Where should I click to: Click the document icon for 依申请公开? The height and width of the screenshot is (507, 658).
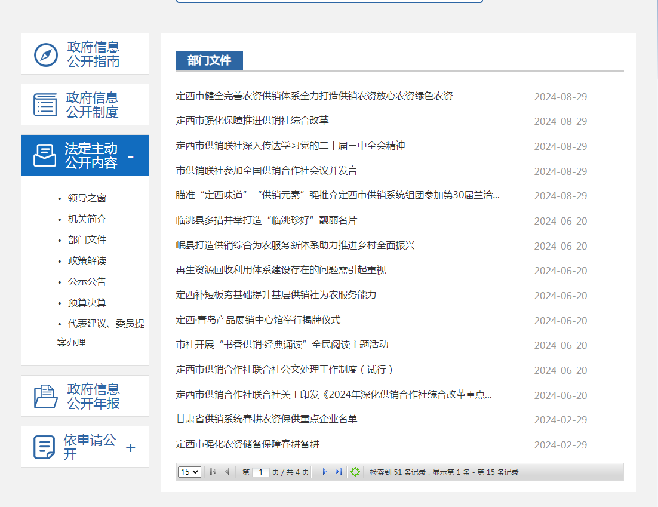point(44,447)
